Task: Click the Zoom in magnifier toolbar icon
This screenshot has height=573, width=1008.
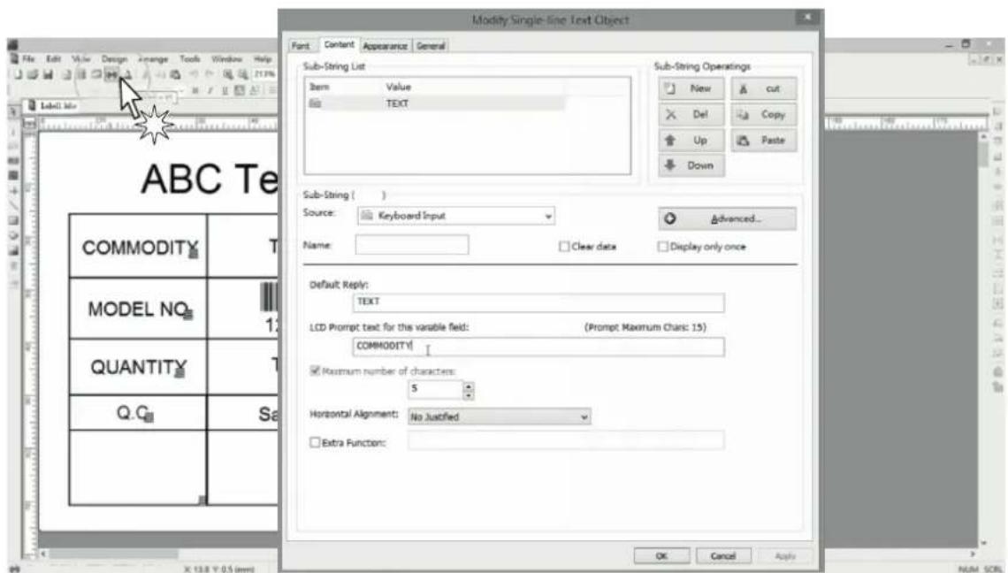Action: pyautogui.click(x=227, y=74)
